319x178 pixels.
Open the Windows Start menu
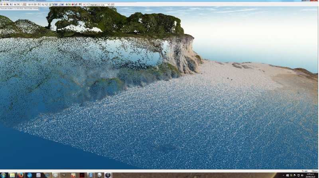[x=3, y=175]
